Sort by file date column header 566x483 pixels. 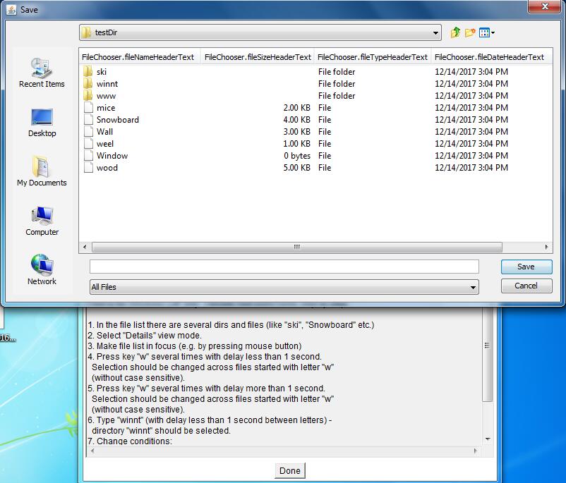[489, 57]
